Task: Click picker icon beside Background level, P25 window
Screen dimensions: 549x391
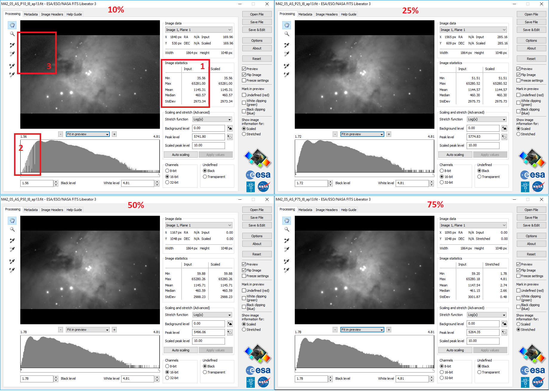Action: pos(504,128)
